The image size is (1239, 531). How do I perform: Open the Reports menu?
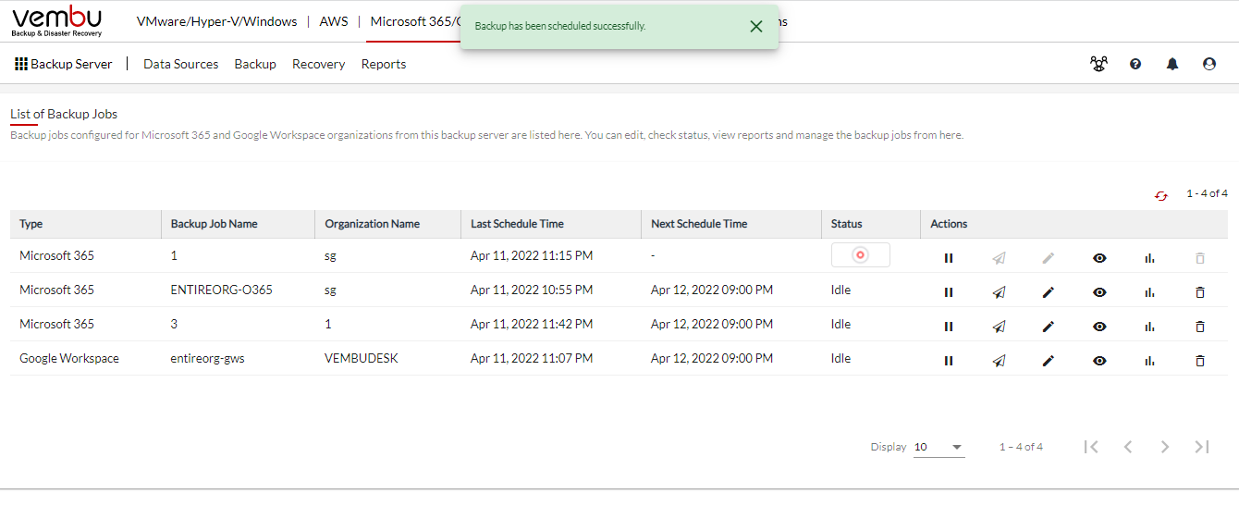pyautogui.click(x=384, y=64)
